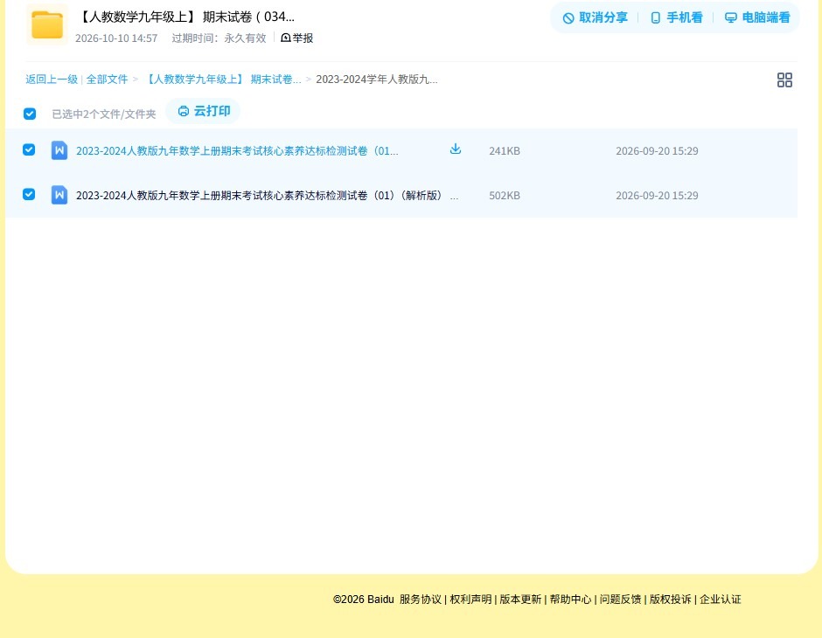The height and width of the screenshot is (638, 822).
Task: Open 【人教数学九年级上】期末试卷 breadcrumb
Action: pos(222,80)
